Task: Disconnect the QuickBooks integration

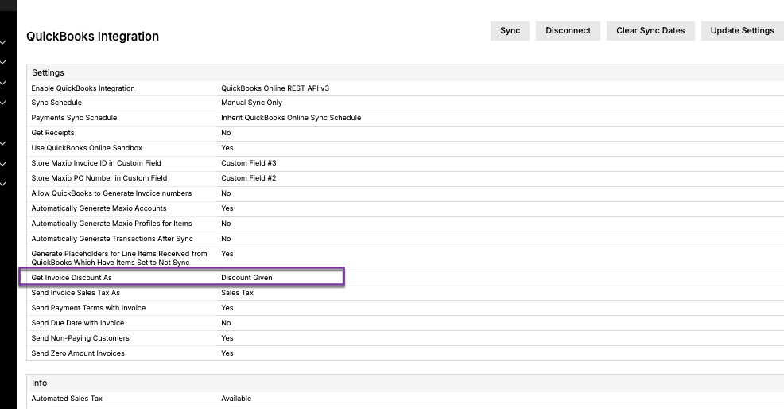Action: click(x=568, y=30)
